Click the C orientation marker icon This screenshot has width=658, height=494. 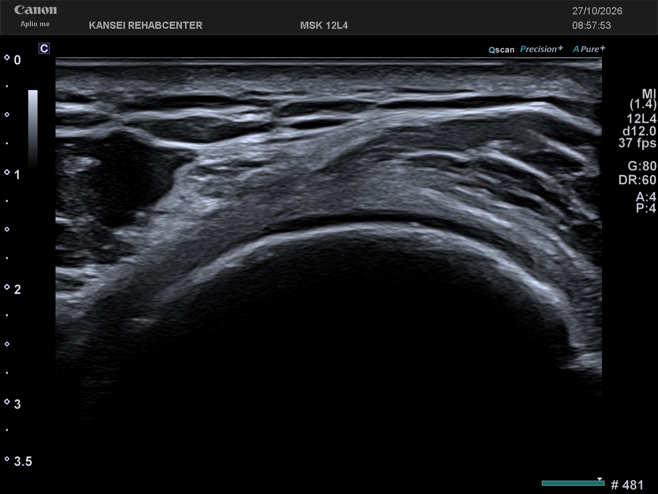point(44,48)
